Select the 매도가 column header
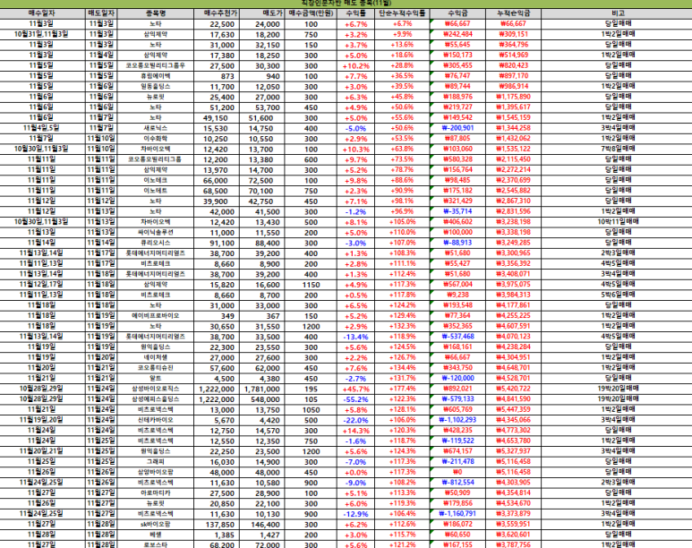The height and width of the screenshot is (548, 692). pos(262,13)
